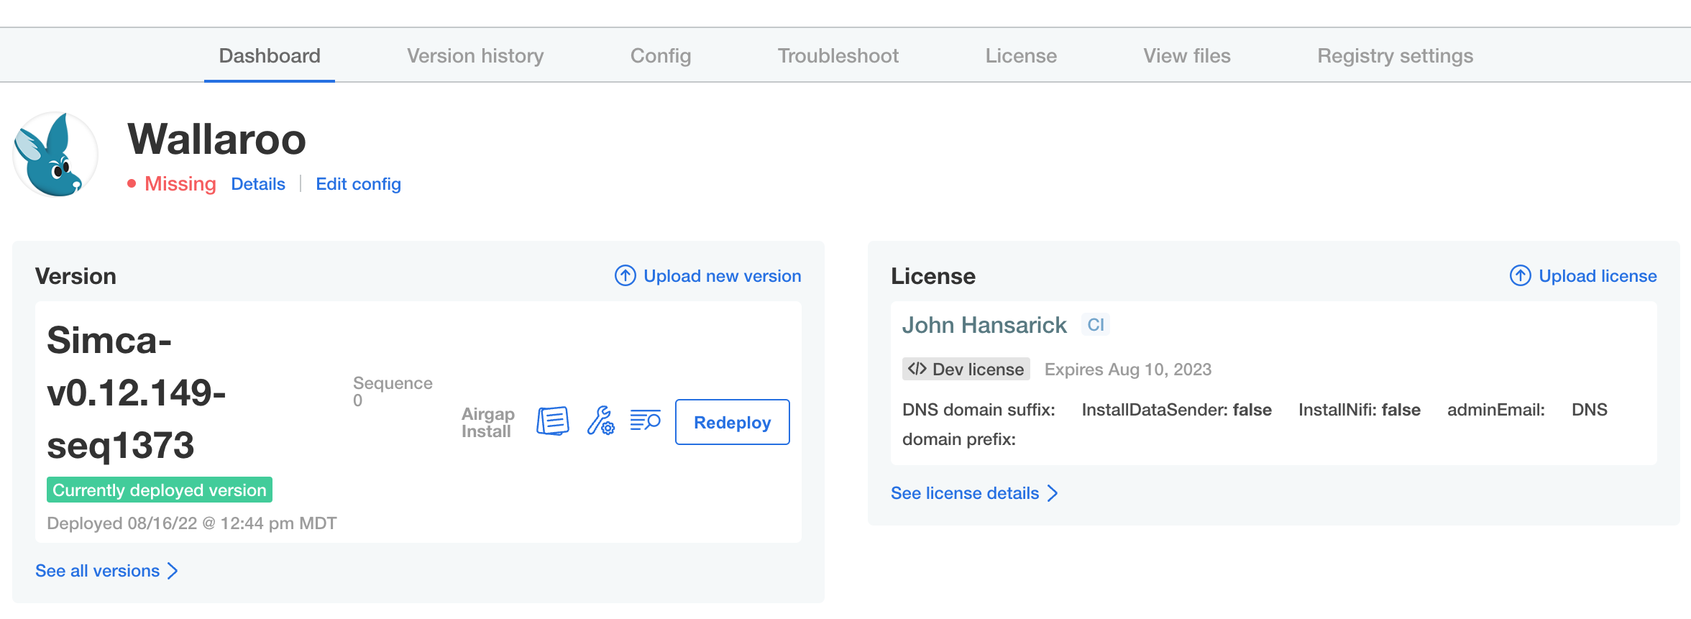Click the Deployed 08/16/22 timestamp
This screenshot has width=1691, height=619.
tap(192, 523)
